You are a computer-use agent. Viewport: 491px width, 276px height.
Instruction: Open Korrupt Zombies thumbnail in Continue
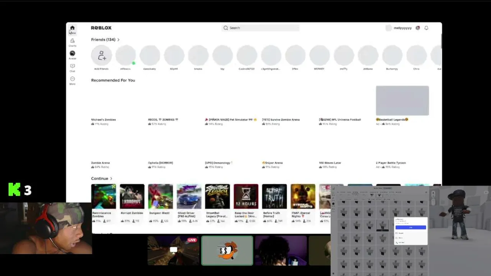pyautogui.click(x=132, y=197)
